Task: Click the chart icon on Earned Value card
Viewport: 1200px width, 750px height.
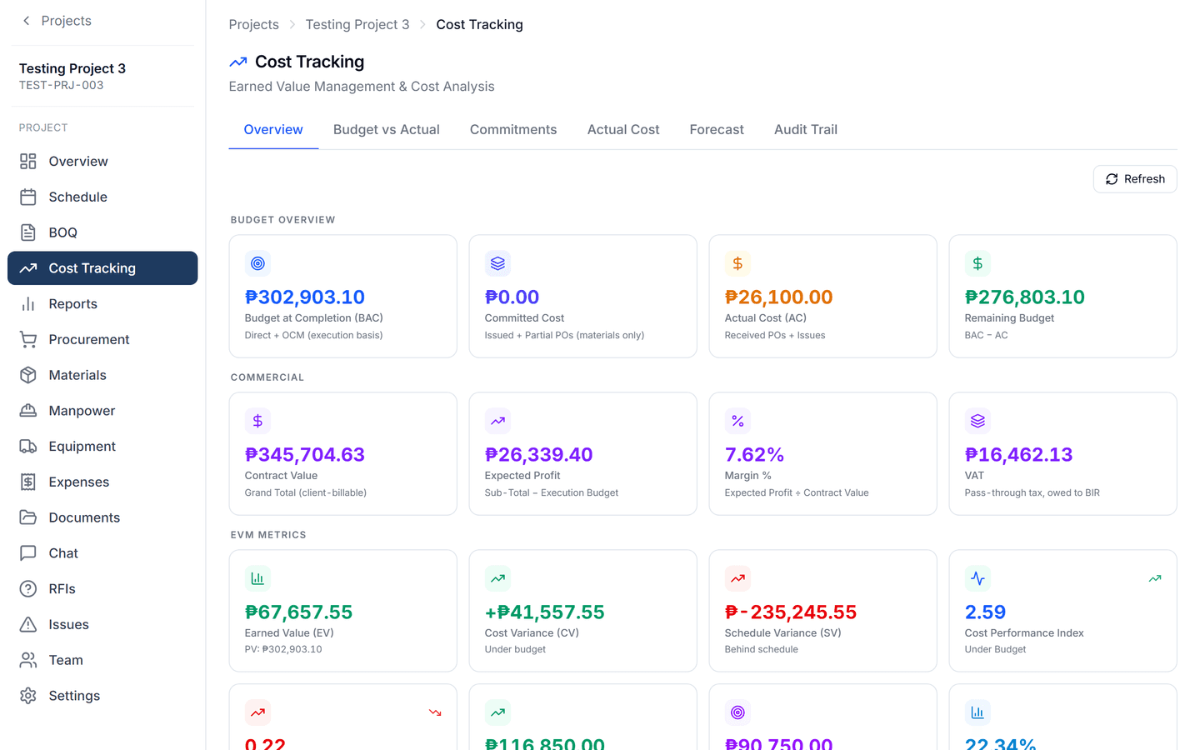Action: tap(257, 578)
